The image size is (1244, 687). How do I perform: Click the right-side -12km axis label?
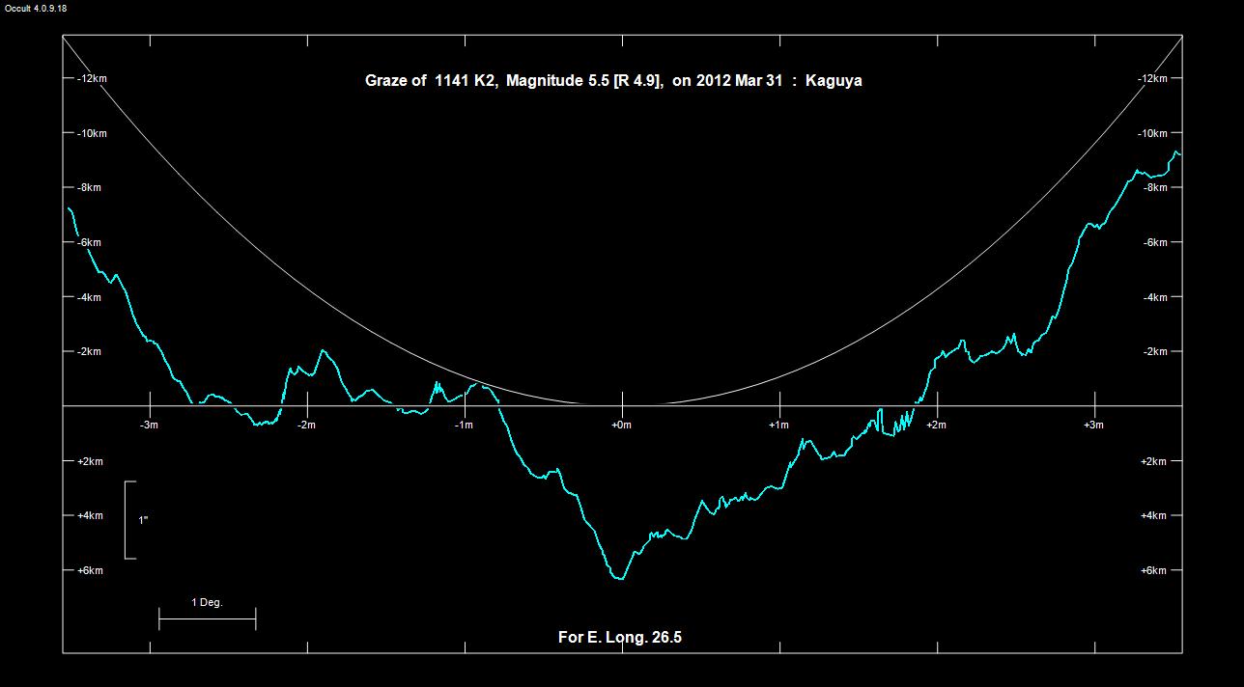coord(1154,78)
